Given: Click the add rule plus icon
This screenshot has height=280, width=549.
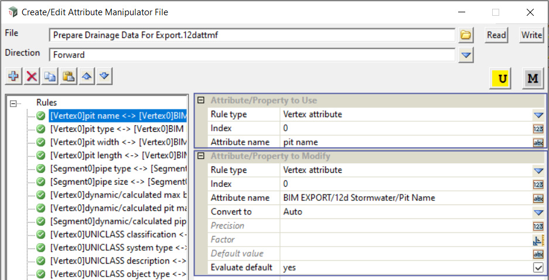Looking at the screenshot, I should [13, 77].
